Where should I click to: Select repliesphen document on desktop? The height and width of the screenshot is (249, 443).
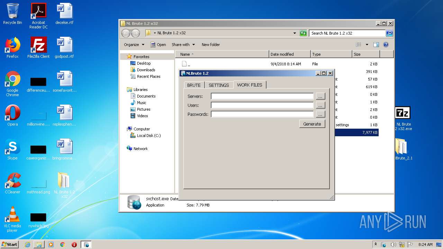coord(64,116)
